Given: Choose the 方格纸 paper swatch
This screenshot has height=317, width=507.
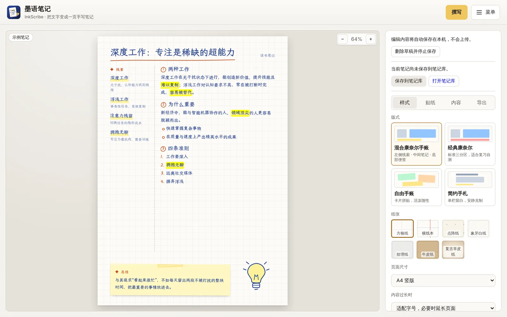Looking at the screenshot, I should coord(402,229).
